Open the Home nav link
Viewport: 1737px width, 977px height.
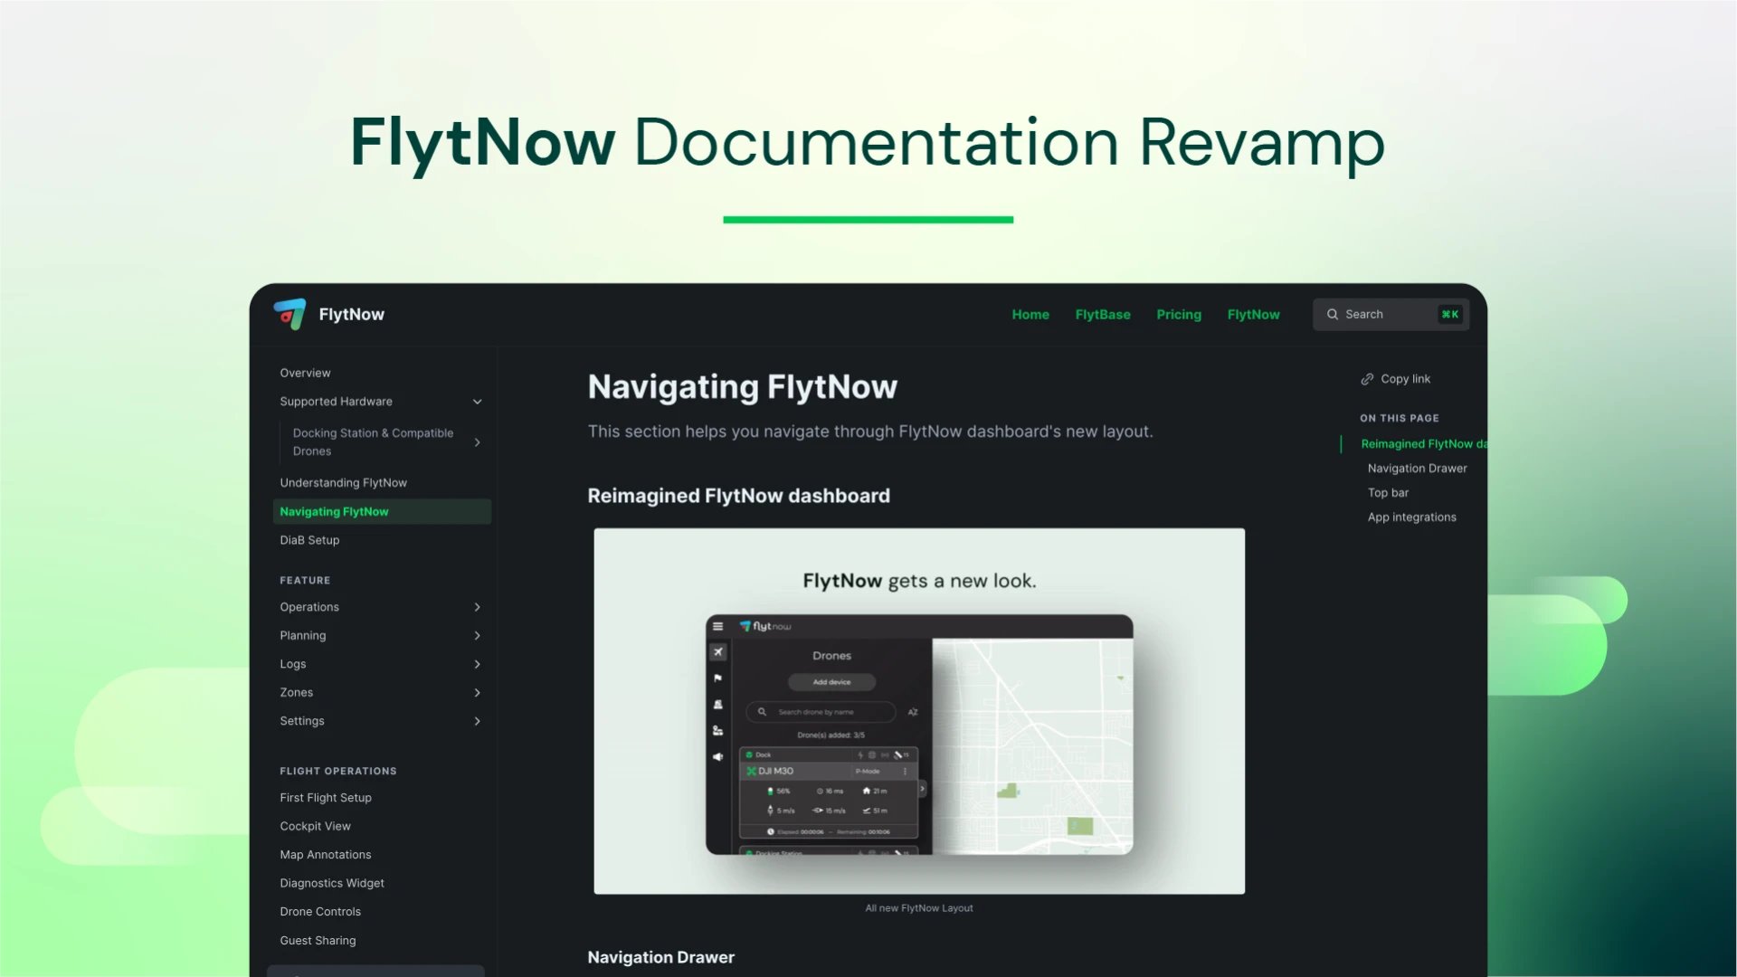coord(1030,315)
